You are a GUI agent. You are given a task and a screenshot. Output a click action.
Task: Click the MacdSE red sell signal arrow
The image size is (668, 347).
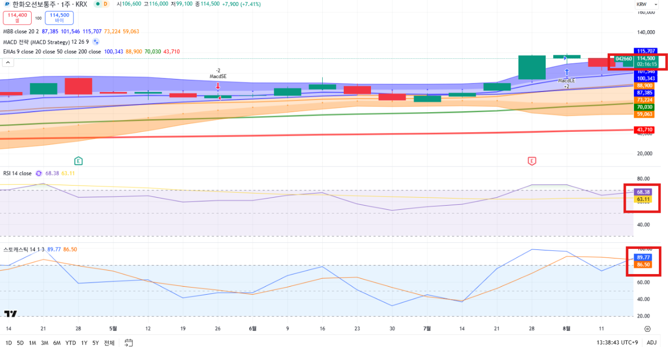coord(218,85)
